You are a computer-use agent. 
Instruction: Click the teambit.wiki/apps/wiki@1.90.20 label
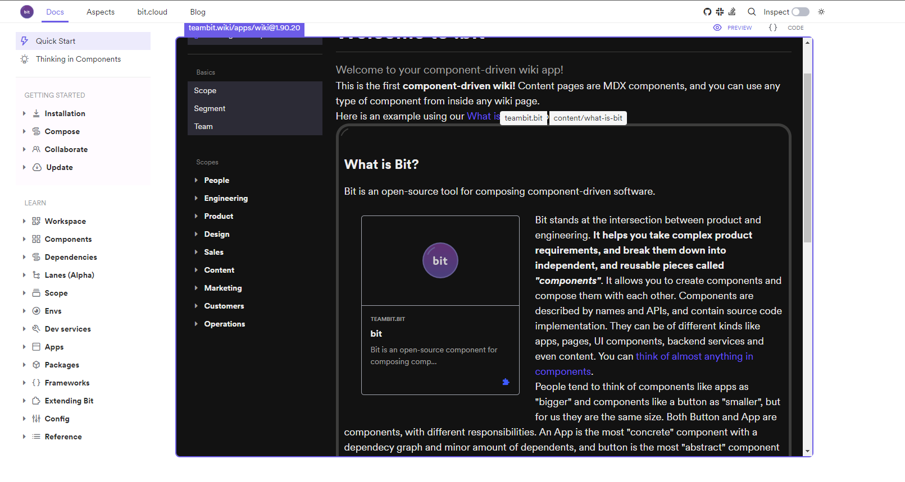[244, 28]
